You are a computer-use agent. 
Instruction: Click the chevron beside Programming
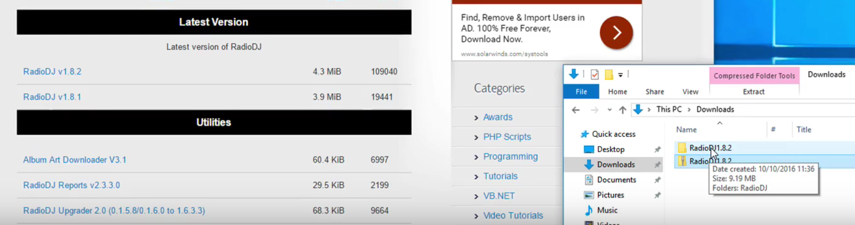point(476,157)
